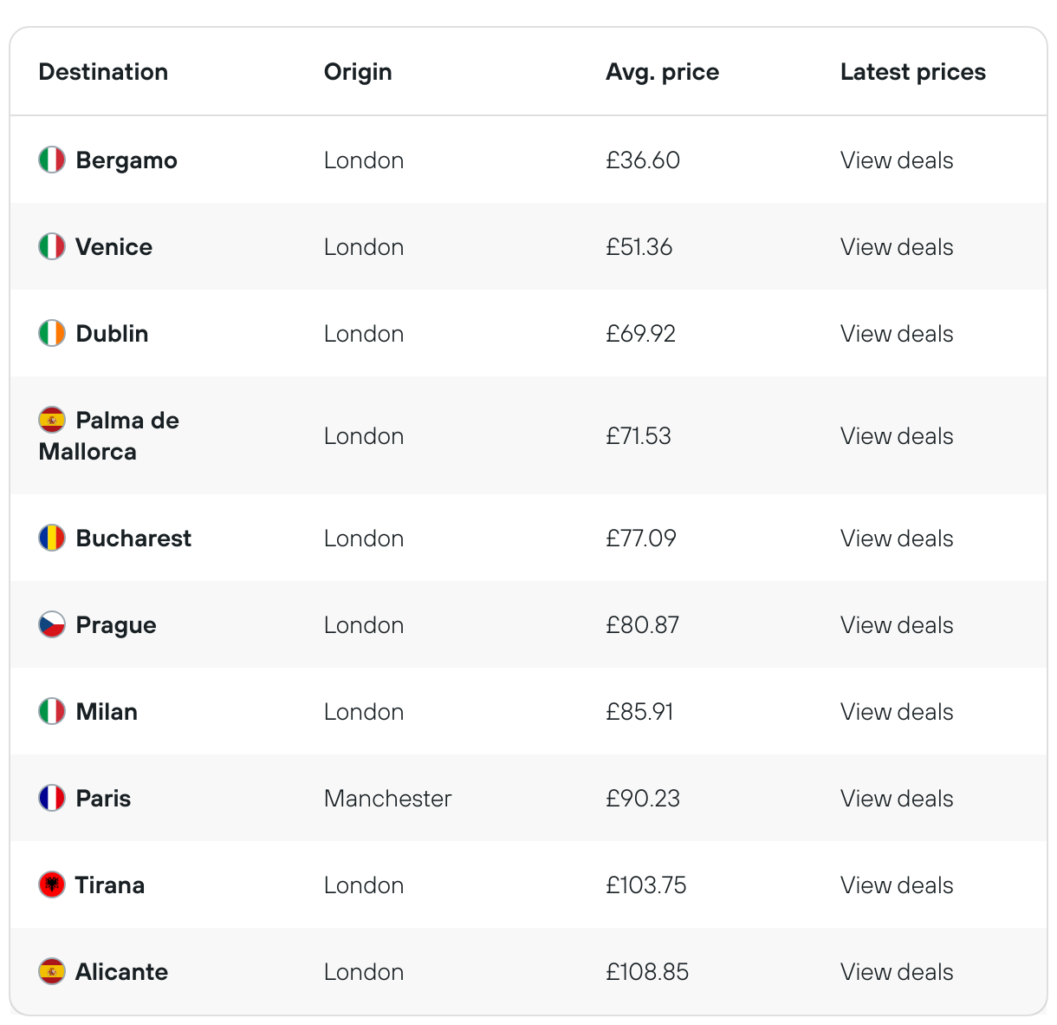The width and height of the screenshot is (1057, 1025).
Task: Click the Italian flag beside Bergamo
Action: tap(52, 160)
